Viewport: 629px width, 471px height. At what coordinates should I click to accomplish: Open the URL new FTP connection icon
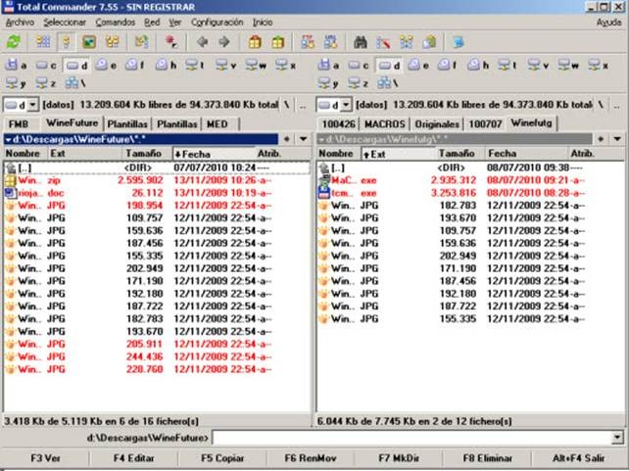[330, 42]
